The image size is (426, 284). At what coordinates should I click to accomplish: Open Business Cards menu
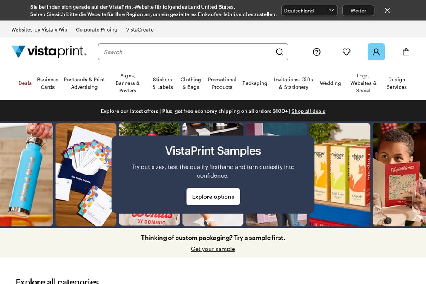(48, 83)
